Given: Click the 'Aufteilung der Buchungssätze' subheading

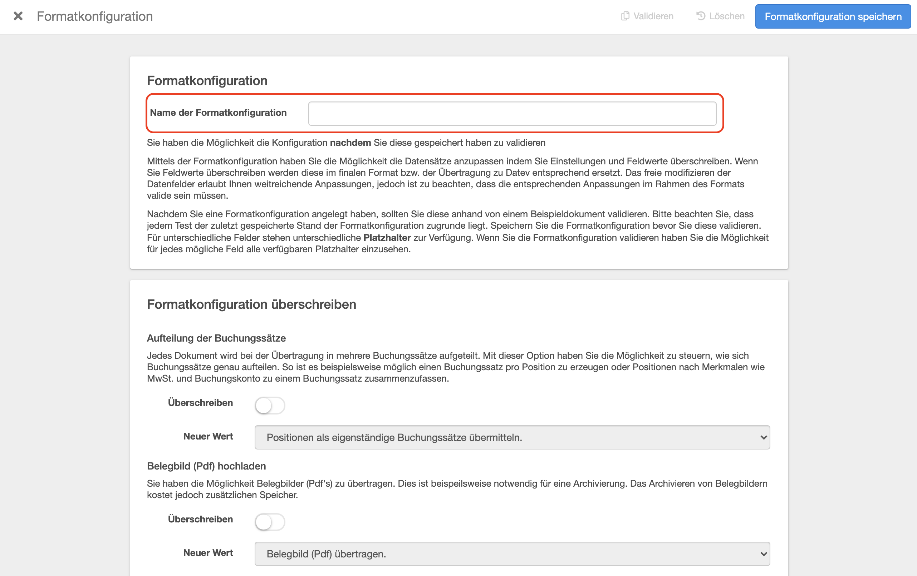Looking at the screenshot, I should click(x=216, y=338).
